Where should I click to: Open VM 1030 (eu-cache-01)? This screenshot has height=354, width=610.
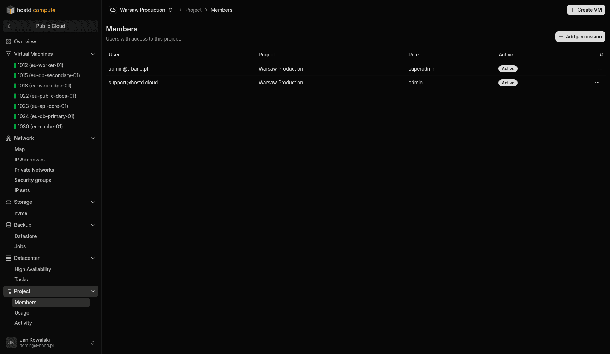(50, 127)
